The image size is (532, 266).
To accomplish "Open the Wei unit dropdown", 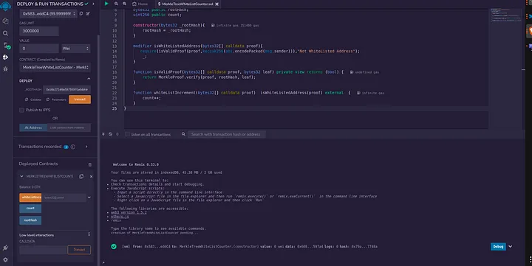I will [x=75, y=49].
